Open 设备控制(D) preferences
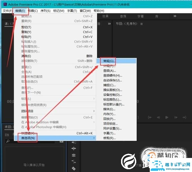This screenshot has width=192, height=172. click(117, 95)
